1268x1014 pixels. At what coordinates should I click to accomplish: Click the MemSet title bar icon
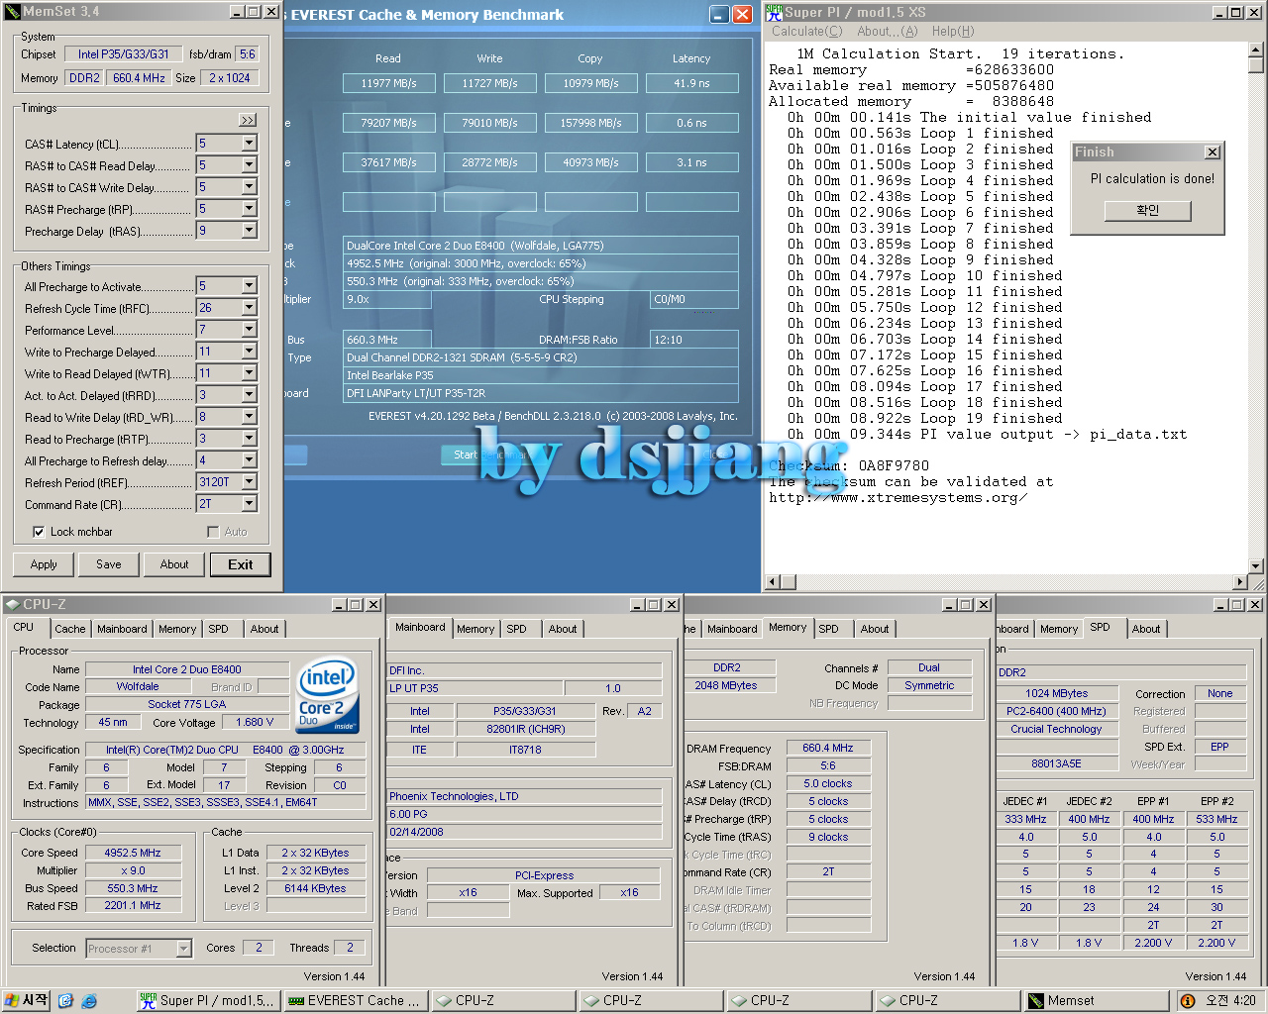click(12, 12)
